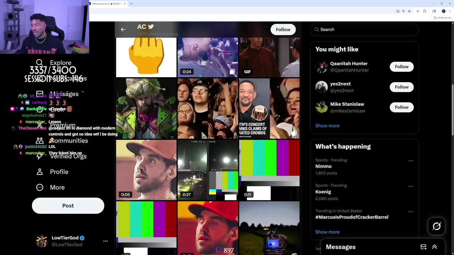Bookmark this page with the star icon
The height and width of the screenshot is (255, 454).
[409, 11]
